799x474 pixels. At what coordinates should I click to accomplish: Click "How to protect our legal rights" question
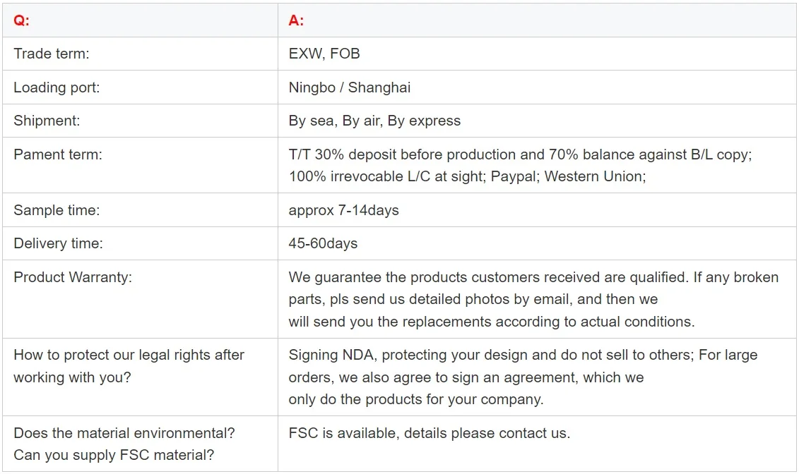(x=129, y=355)
